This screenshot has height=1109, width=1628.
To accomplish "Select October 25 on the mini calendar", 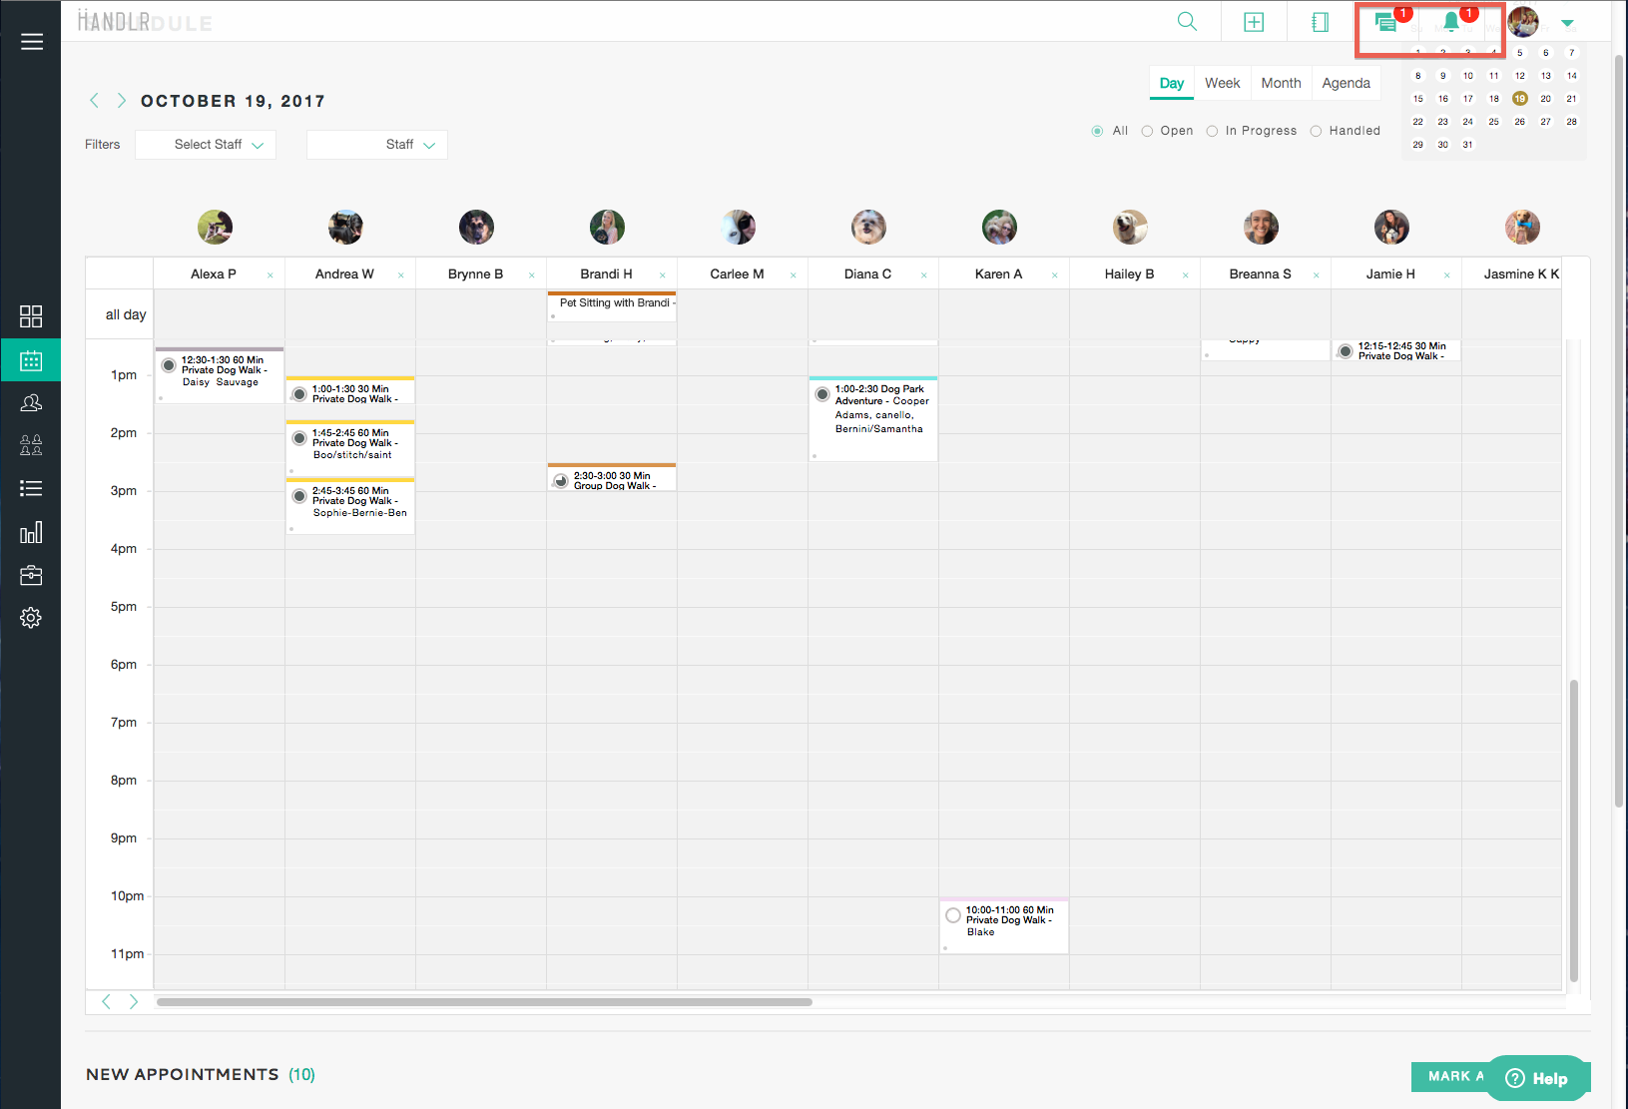I will click(x=1493, y=121).
